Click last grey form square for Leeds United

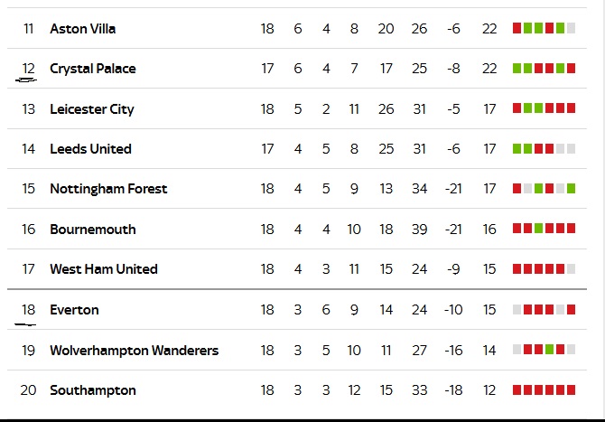(571, 149)
